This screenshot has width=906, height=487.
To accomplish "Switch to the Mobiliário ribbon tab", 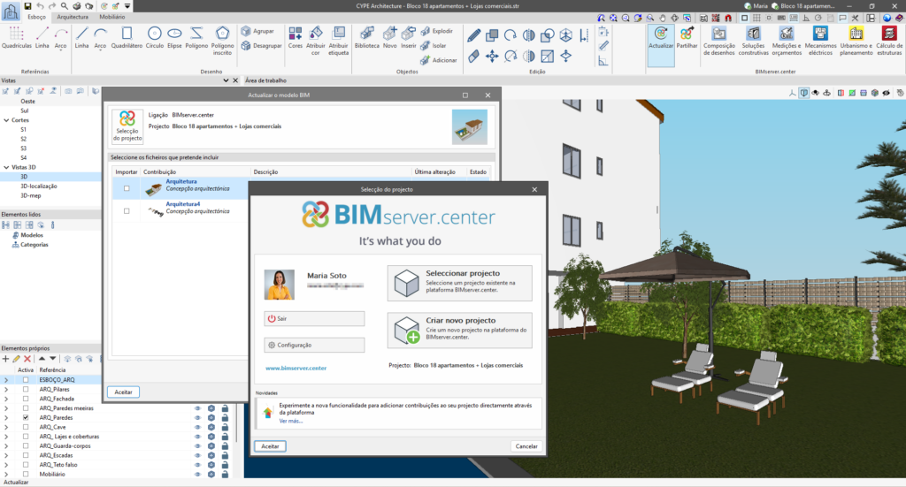I will pos(112,17).
